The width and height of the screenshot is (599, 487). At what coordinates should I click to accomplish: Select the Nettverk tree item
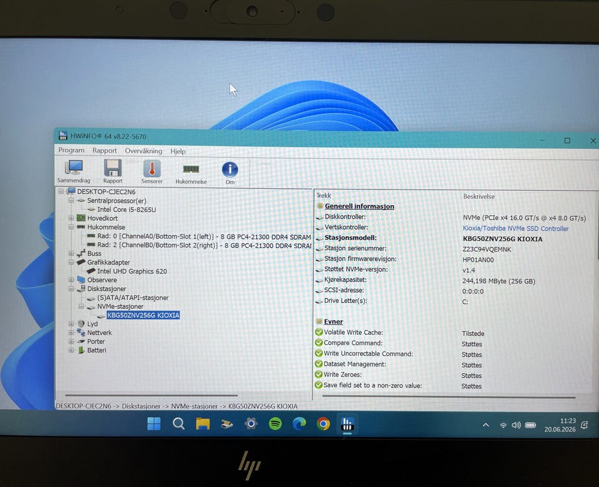tap(99, 332)
